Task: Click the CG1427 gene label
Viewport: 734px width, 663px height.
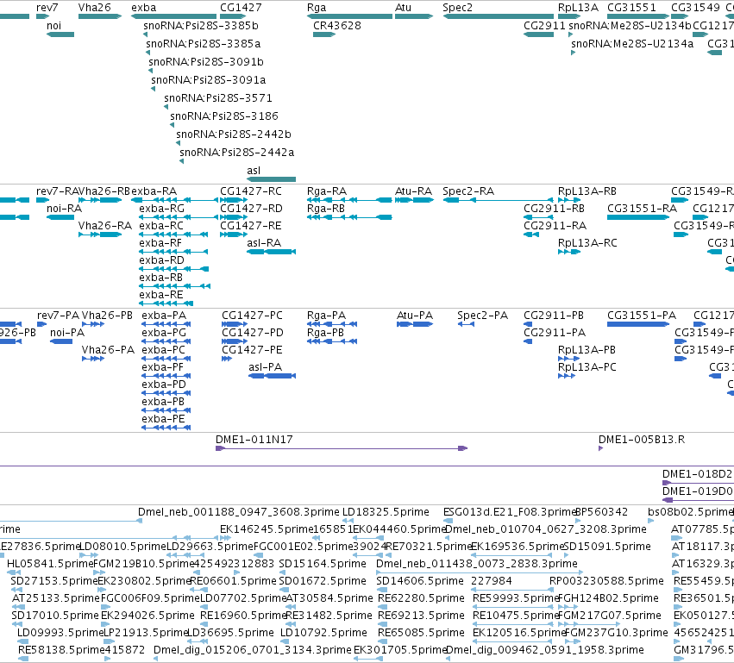Action: 241,8
